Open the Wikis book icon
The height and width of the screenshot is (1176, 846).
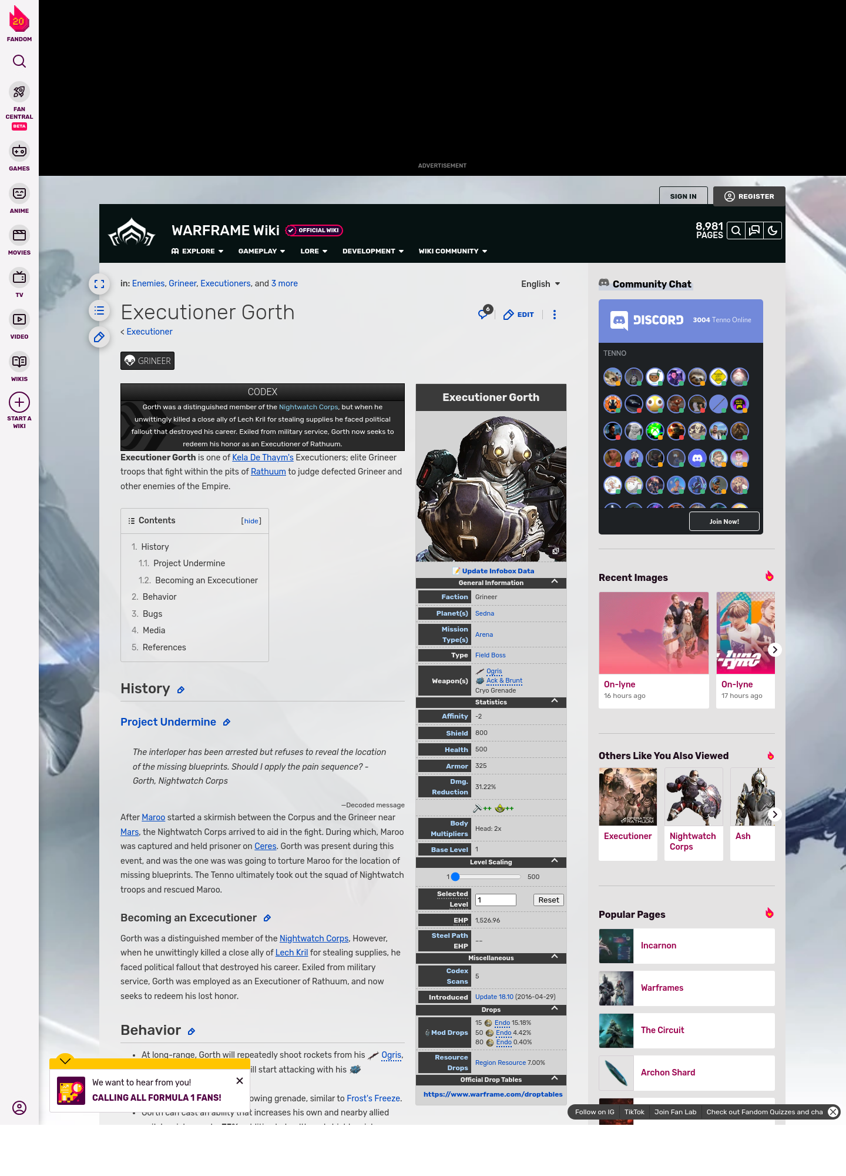[x=19, y=361]
